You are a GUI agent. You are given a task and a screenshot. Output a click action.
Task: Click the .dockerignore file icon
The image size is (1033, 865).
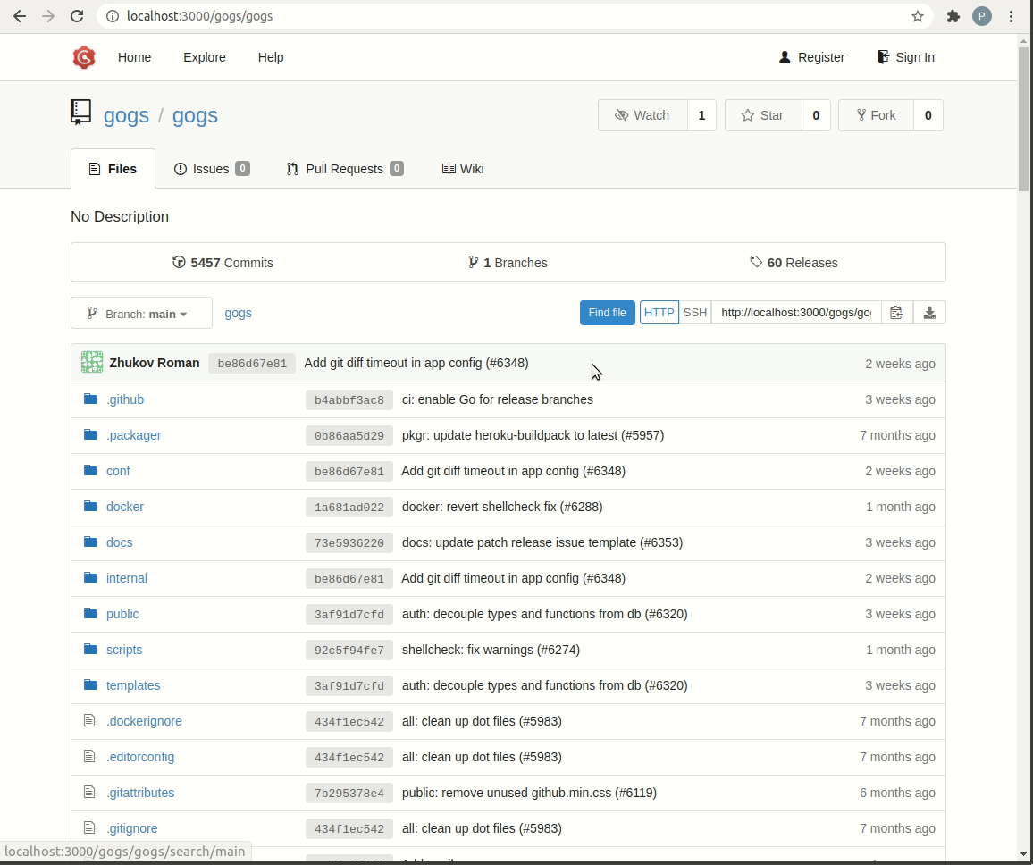point(89,721)
